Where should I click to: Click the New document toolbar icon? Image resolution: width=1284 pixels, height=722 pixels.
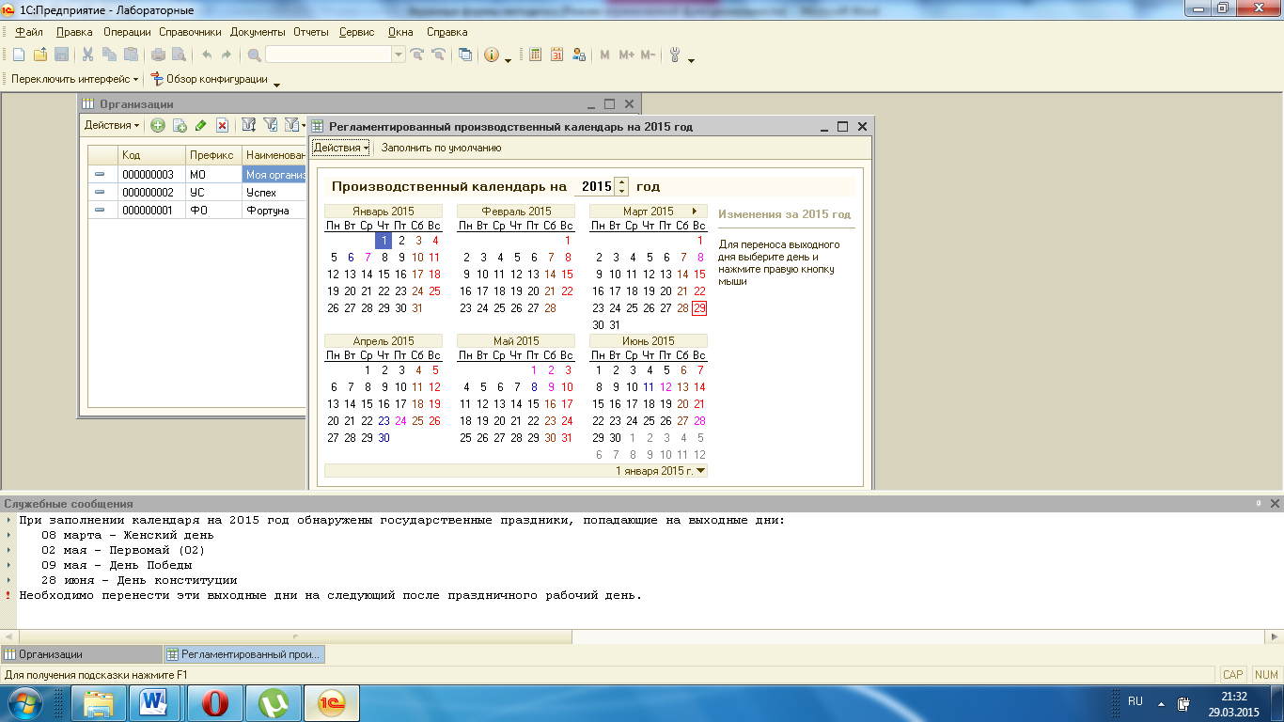tap(18, 55)
